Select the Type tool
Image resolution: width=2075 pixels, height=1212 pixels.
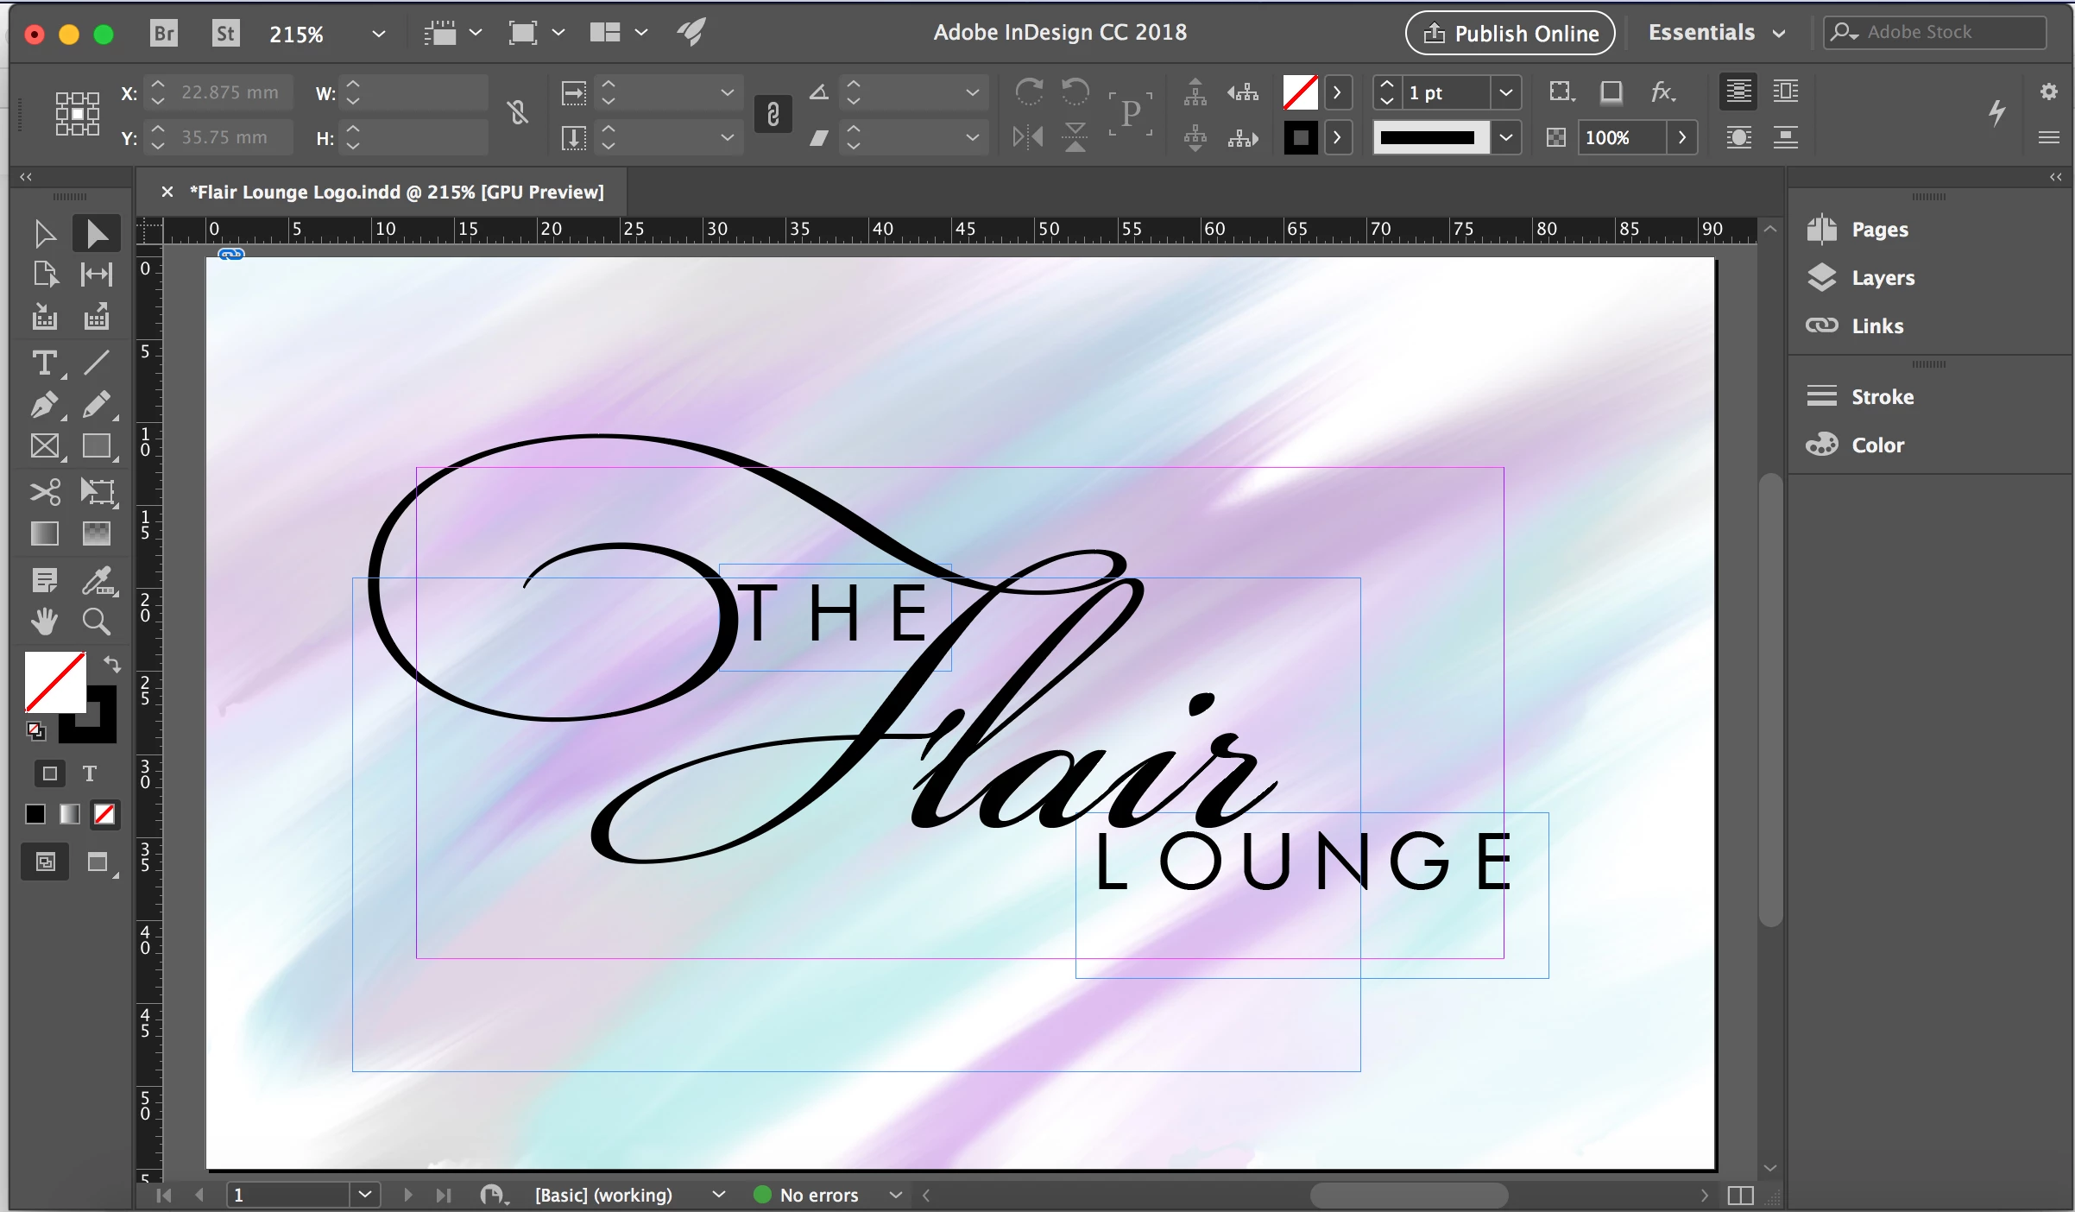coord(44,363)
